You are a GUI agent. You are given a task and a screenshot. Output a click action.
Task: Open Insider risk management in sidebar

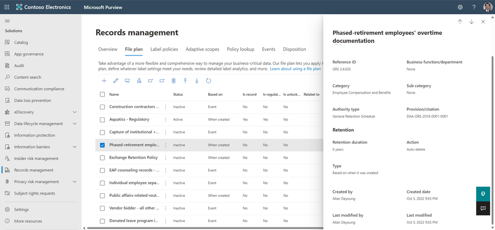[x=36, y=159]
